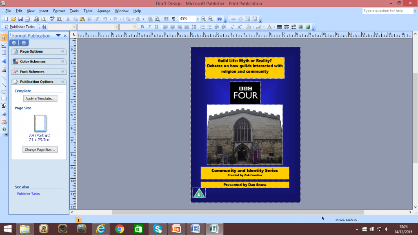This screenshot has width=418, height=235.
Task: Open the Arrange menu
Action: tap(104, 11)
